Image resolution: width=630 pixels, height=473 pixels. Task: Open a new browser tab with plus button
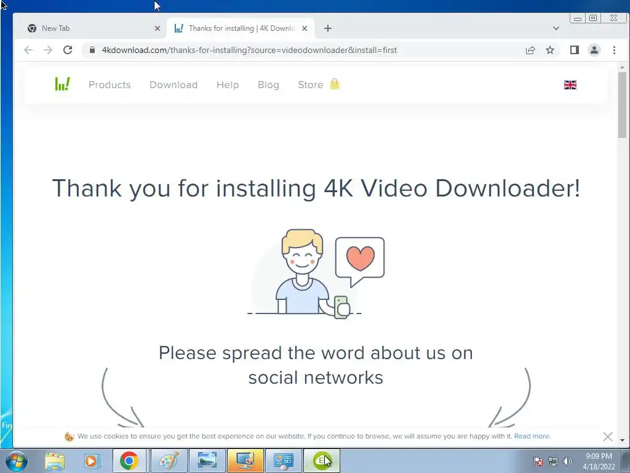coord(328,28)
